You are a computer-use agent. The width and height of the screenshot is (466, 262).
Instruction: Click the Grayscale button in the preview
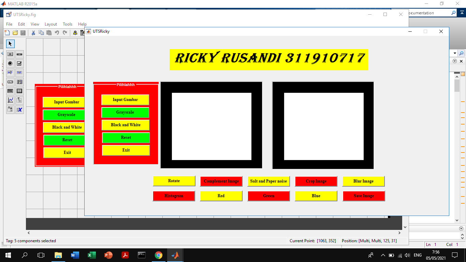(125, 112)
